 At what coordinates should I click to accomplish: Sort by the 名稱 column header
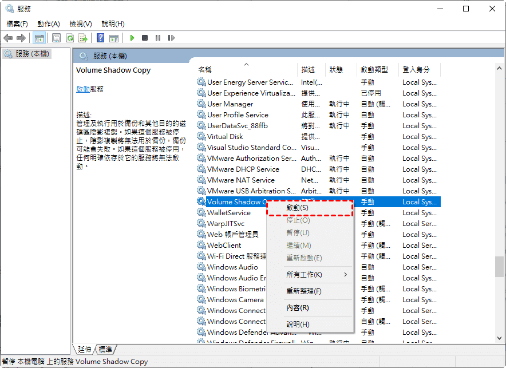(246, 69)
